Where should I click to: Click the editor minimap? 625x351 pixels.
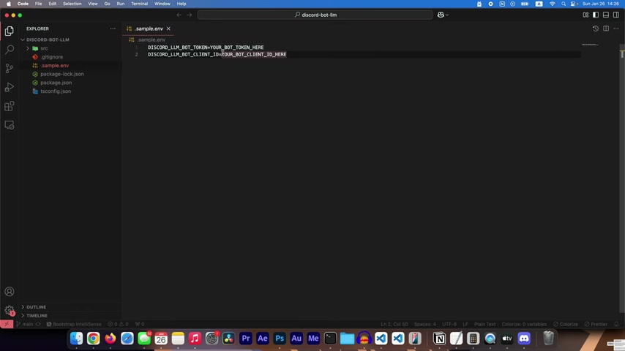tap(590, 45)
